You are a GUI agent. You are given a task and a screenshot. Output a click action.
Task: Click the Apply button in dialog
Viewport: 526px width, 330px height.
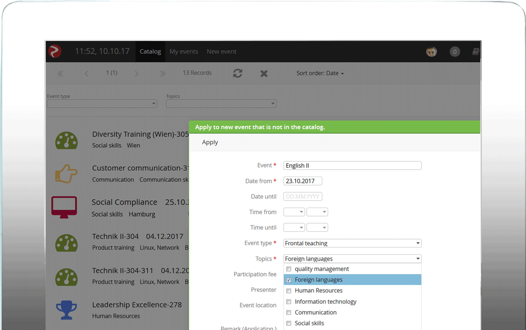tap(210, 142)
